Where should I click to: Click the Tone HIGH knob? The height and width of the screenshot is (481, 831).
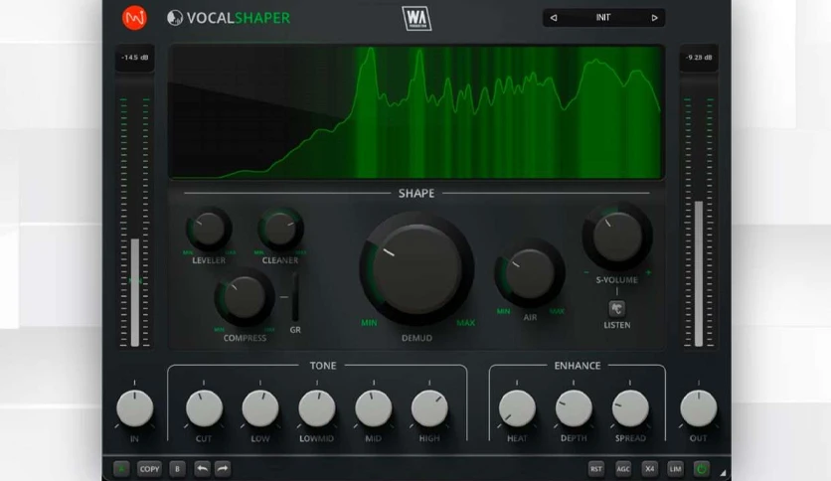pyautogui.click(x=429, y=408)
